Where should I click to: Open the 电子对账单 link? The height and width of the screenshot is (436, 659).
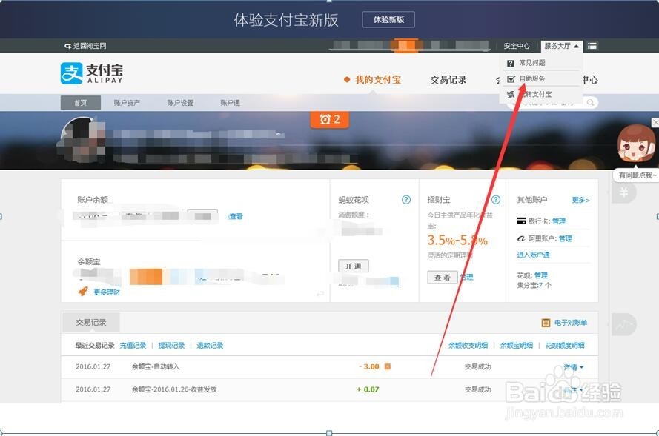570,323
